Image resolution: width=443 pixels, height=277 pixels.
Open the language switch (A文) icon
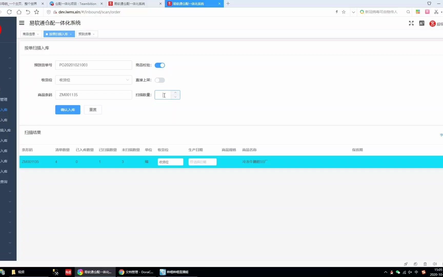tap(422, 23)
